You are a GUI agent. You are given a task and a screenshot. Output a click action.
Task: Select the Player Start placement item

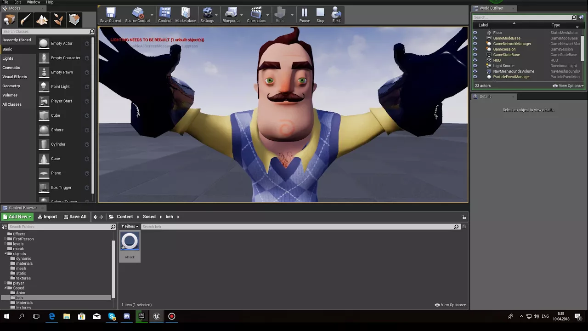point(64,101)
